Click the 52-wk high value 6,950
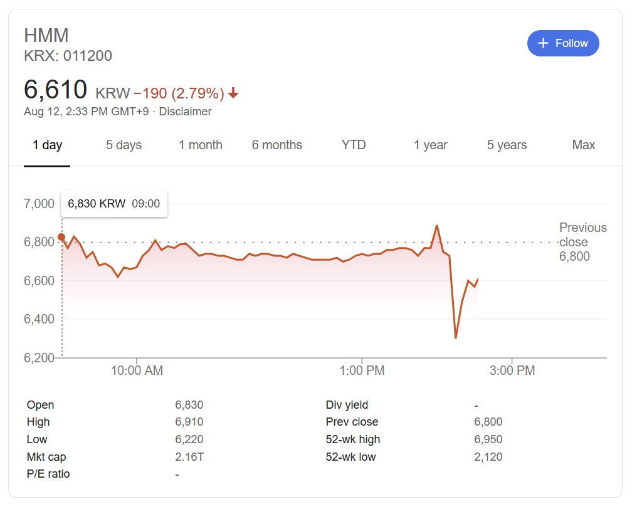632x509 pixels. click(488, 439)
